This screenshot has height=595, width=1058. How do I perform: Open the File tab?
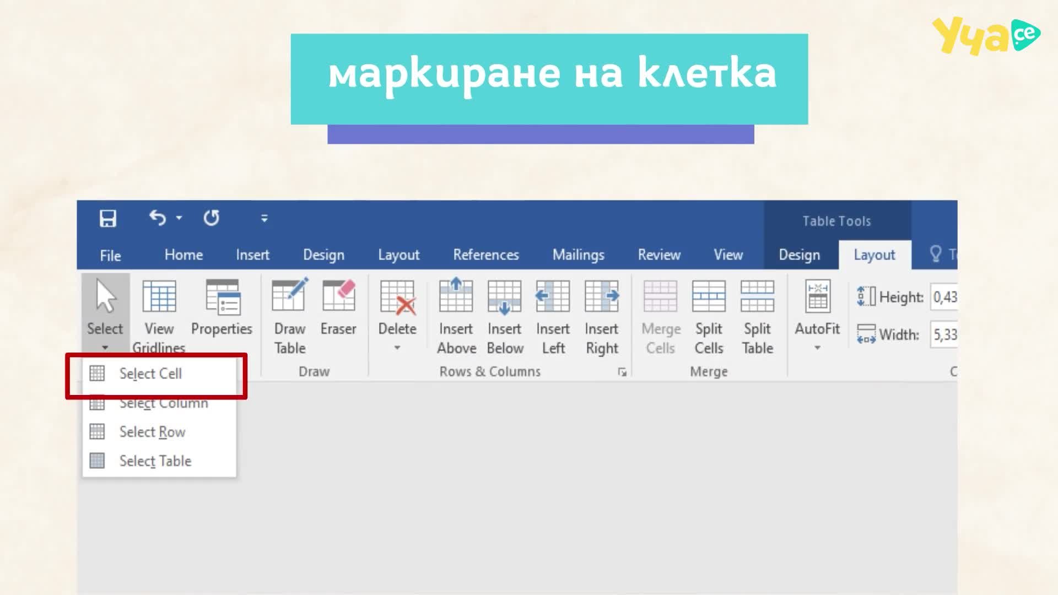110,256
